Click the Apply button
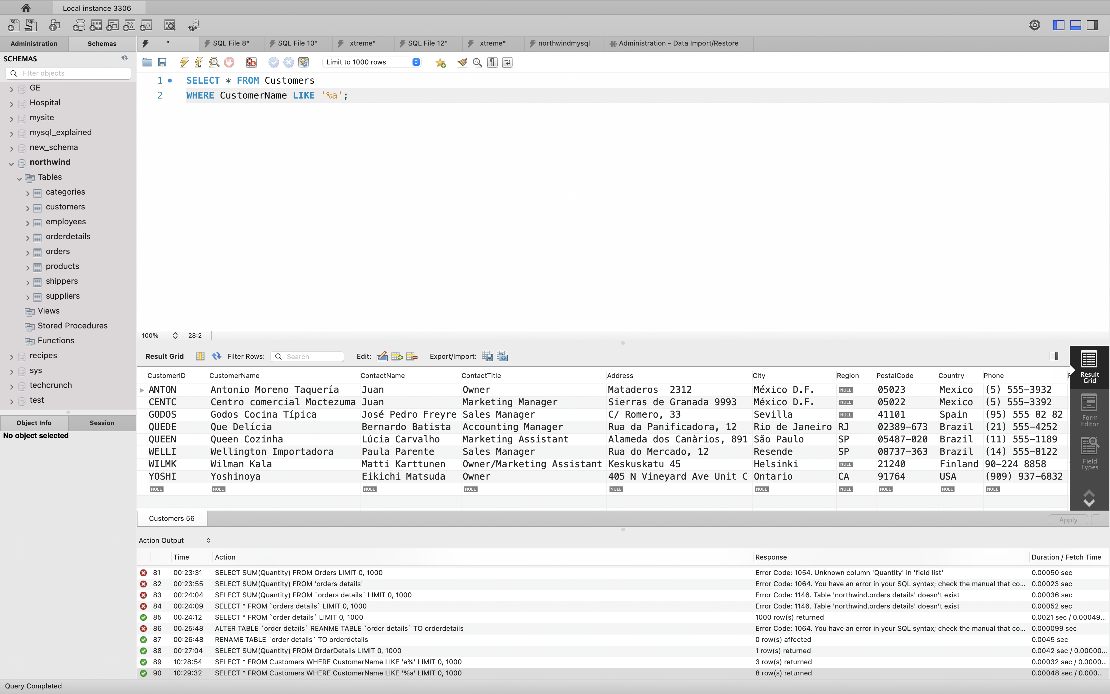Screen dimensions: 1110x694 point(1068,520)
